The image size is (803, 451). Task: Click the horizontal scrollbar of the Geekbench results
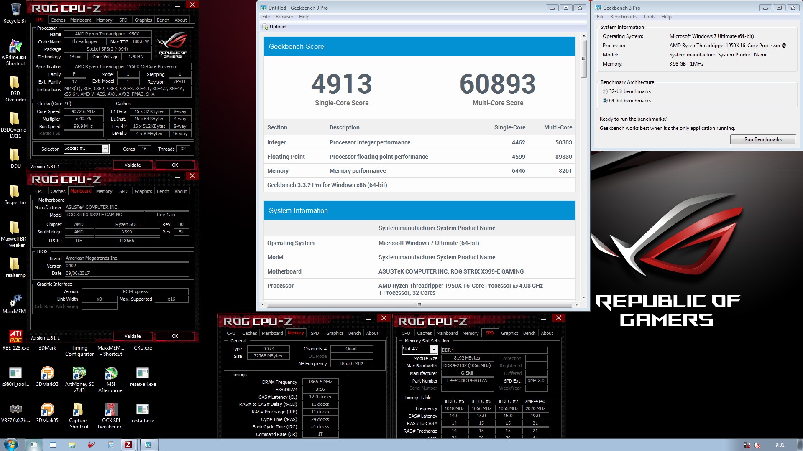419,304
